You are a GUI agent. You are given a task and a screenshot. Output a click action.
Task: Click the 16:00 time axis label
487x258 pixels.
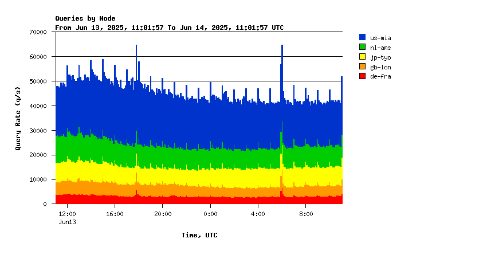(x=115, y=214)
